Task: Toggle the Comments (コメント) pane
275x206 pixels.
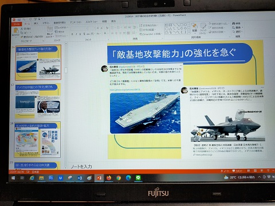Action: point(237,171)
